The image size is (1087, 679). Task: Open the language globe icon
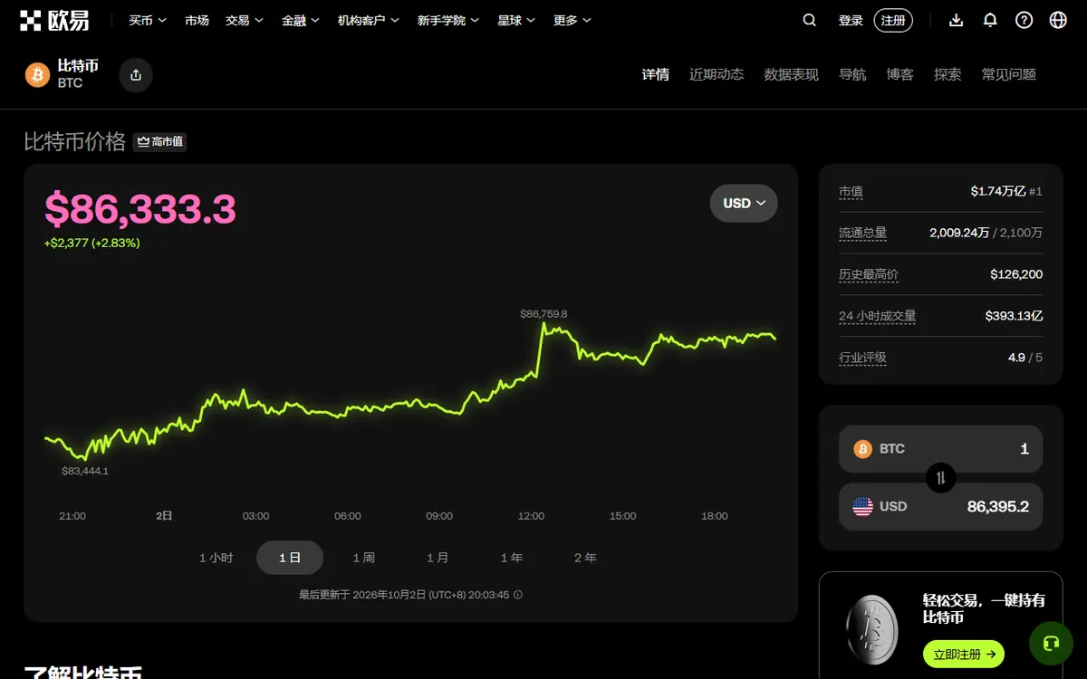1058,20
